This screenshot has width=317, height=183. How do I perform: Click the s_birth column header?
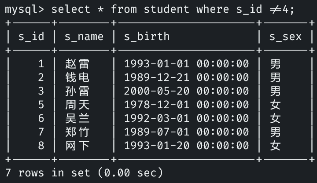point(147,37)
